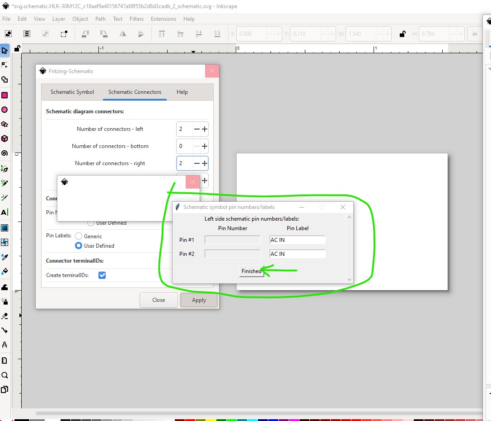
Task: Select the Pages tool
Action: tap(5, 389)
